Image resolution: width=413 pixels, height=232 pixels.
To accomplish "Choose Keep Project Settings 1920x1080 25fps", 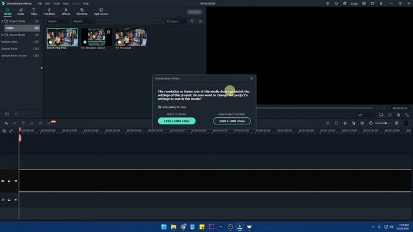I will (232, 121).
